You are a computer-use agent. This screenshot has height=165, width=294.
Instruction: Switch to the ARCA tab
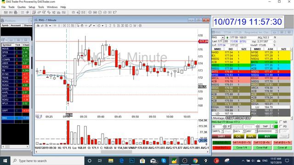pyautogui.click(x=239, y=118)
